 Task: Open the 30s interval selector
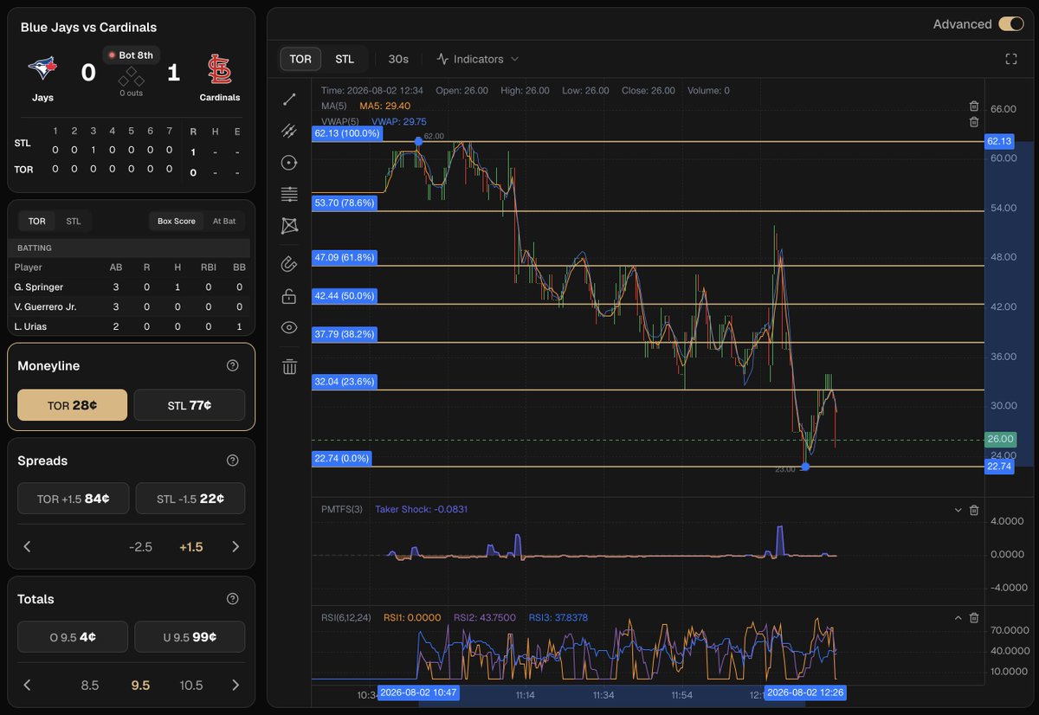pos(398,59)
